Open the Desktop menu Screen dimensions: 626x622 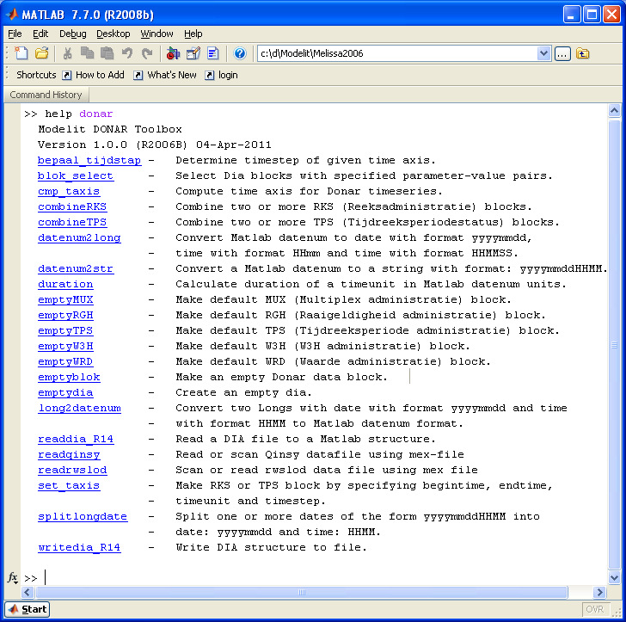tap(114, 34)
